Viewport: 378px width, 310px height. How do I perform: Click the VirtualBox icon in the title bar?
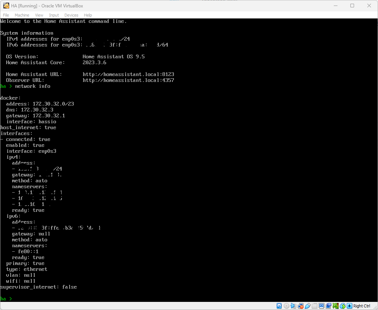click(6, 6)
